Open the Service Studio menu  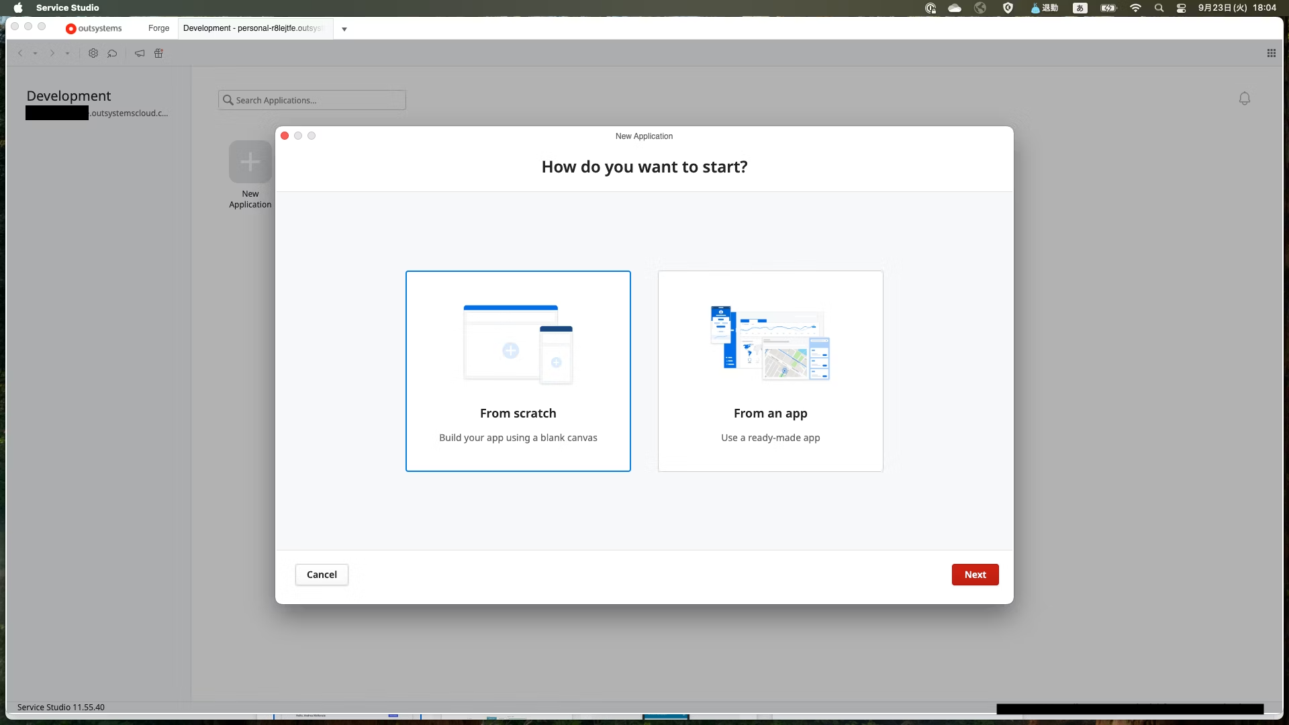point(67,7)
